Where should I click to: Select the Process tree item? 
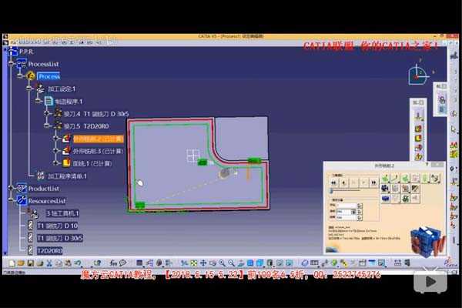coord(49,76)
